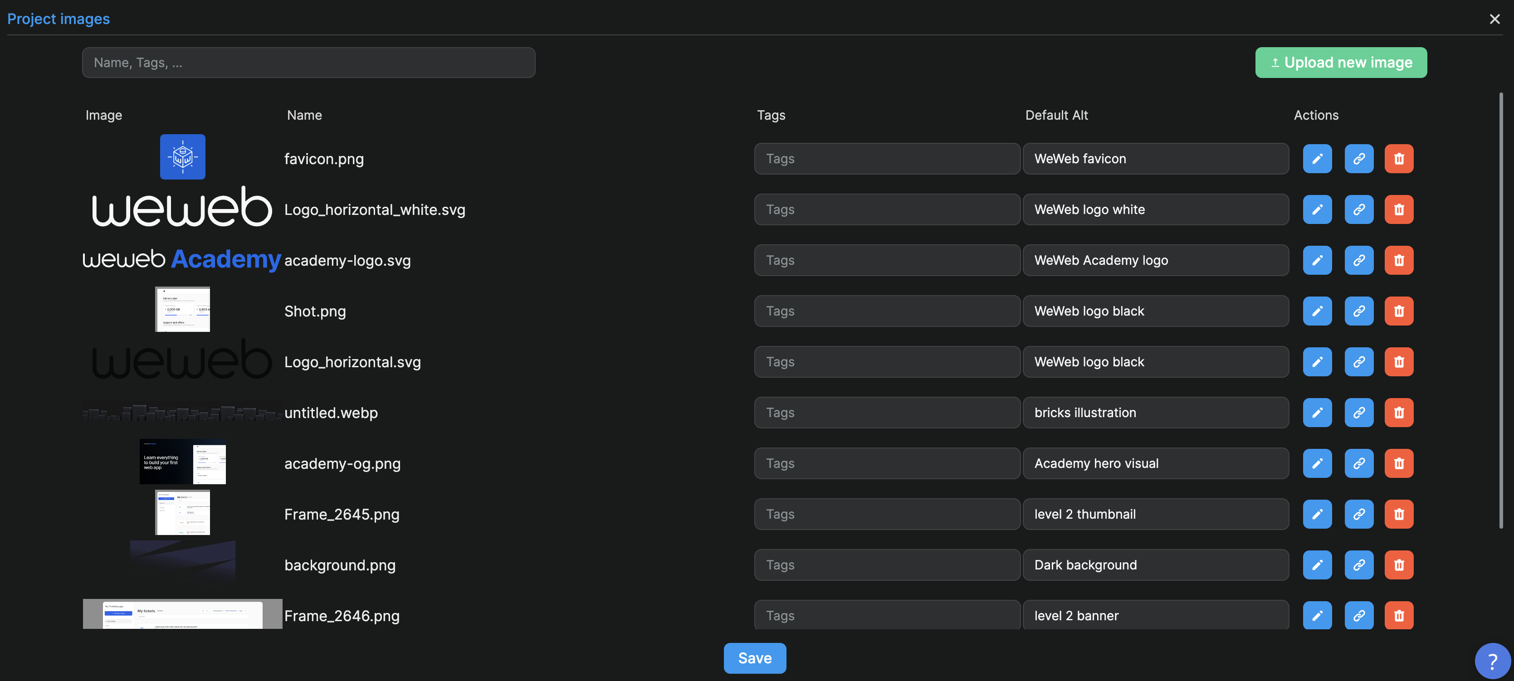
Task: Copy link icon for Logo_horizontal.svg row
Action: [1358, 362]
